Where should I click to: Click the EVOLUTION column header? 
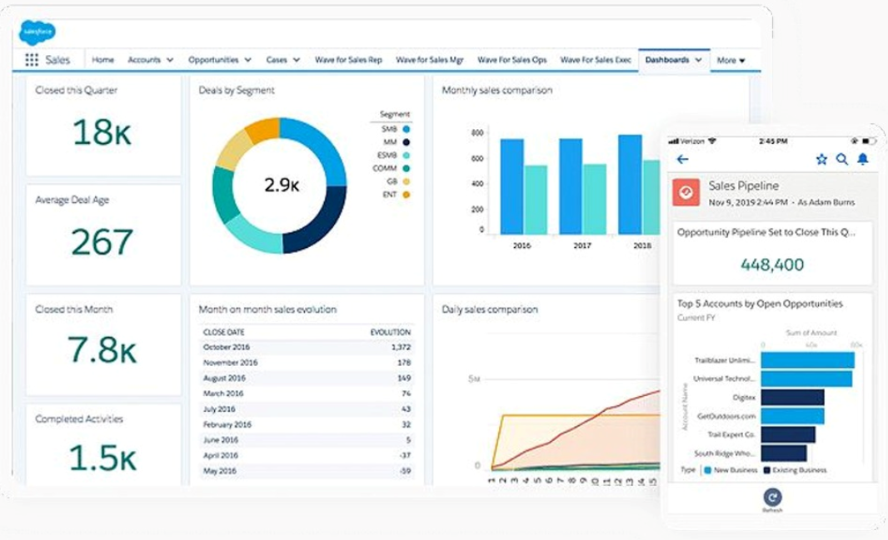(390, 332)
